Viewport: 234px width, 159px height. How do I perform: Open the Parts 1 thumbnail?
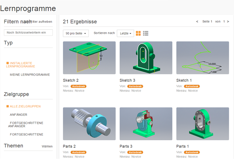tap(202, 124)
